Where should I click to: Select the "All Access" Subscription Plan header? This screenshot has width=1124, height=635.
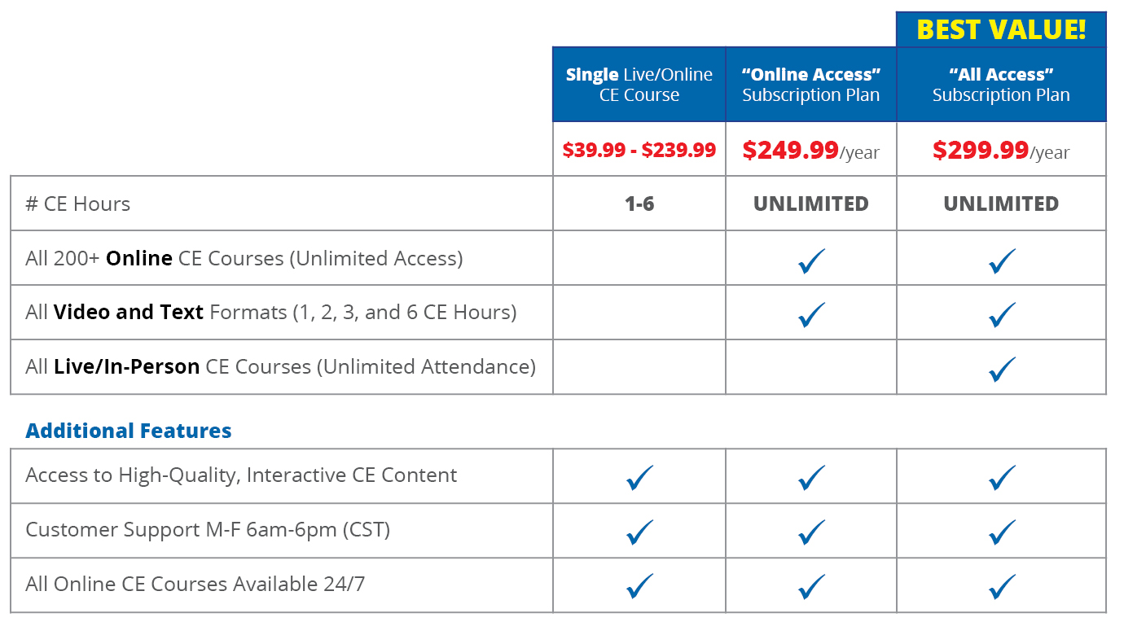pyautogui.click(x=1001, y=85)
